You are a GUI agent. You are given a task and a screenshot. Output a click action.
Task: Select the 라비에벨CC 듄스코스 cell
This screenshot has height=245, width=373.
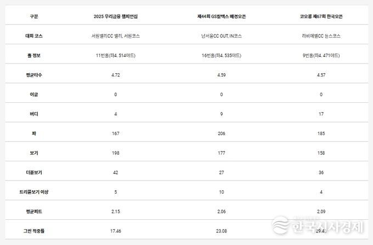[x=322, y=36]
